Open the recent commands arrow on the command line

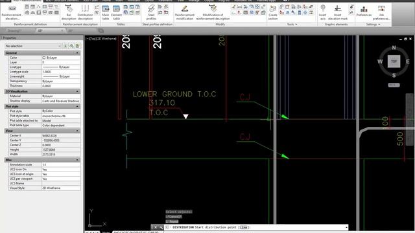pos(346,227)
